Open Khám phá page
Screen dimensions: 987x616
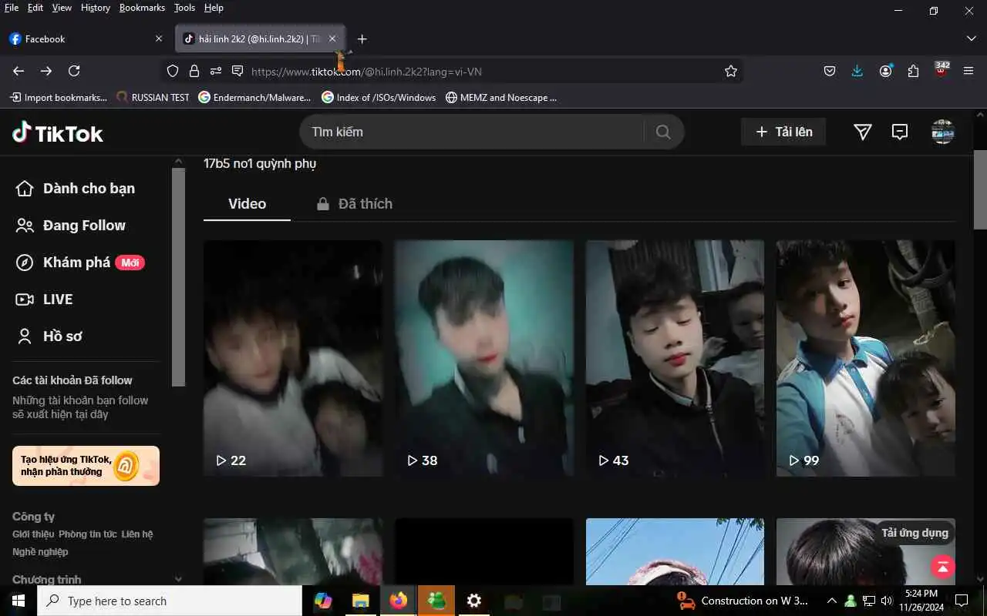click(x=80, y=263)
